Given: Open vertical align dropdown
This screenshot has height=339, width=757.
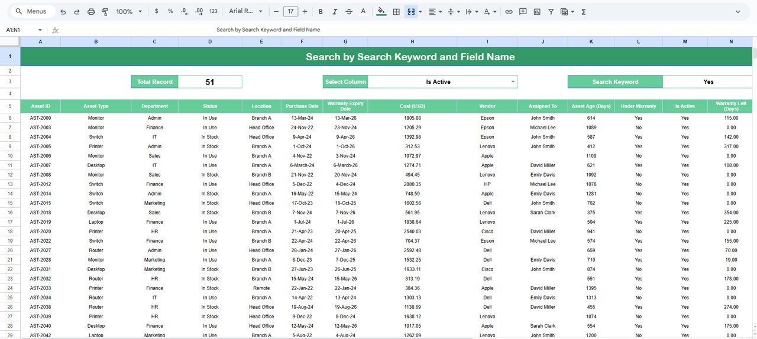Looking at the screenshot, I should coord(454,12).
